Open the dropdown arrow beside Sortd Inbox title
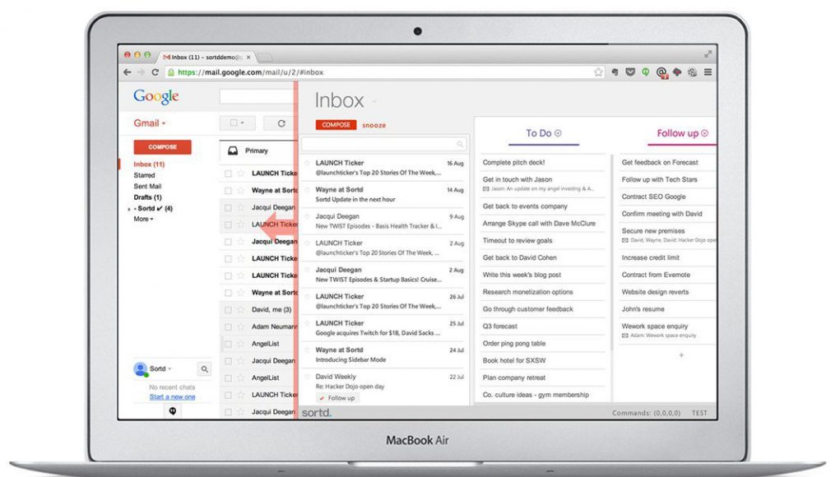 (x=374, y=101)
